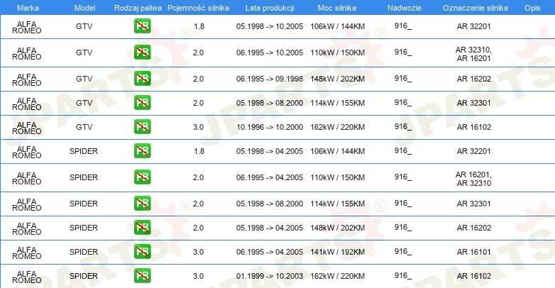
Task: Click fuel icon in GTV 3.0 row
Action: tap(142, 127)
